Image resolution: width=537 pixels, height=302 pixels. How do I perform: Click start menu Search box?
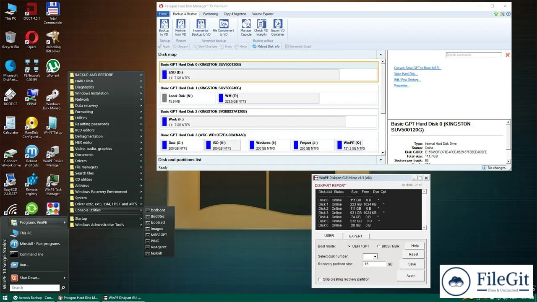(x=35, y=288)
